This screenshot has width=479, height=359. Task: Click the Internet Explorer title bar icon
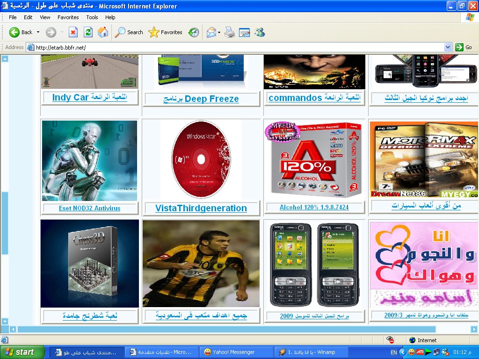[x=5, y=6]
